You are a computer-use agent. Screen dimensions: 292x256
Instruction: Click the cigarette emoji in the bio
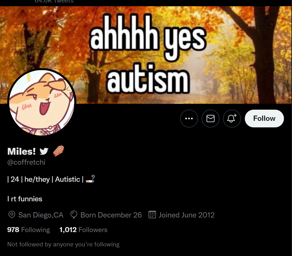pyautogui.click(x=90, y=179)
